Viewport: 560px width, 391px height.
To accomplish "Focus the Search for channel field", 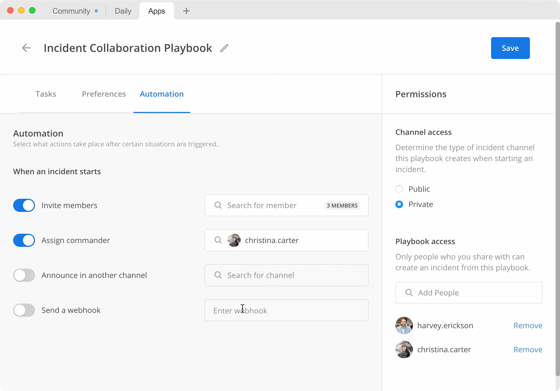I will click(x=287, y=275).
